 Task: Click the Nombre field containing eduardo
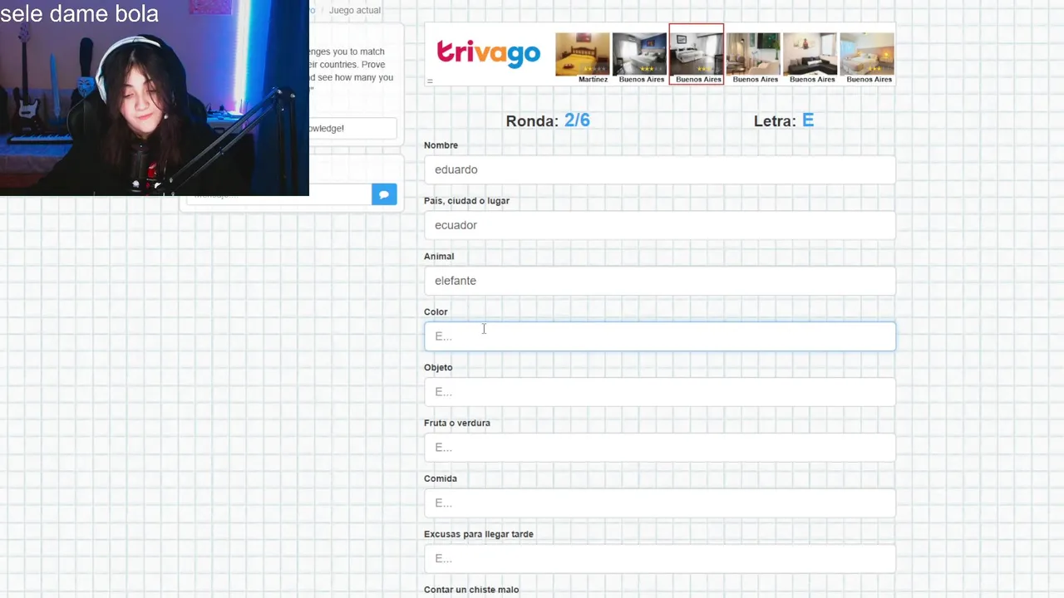660,169
